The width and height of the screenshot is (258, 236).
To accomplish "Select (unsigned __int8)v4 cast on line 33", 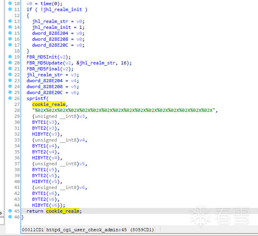I will (58, 140).
